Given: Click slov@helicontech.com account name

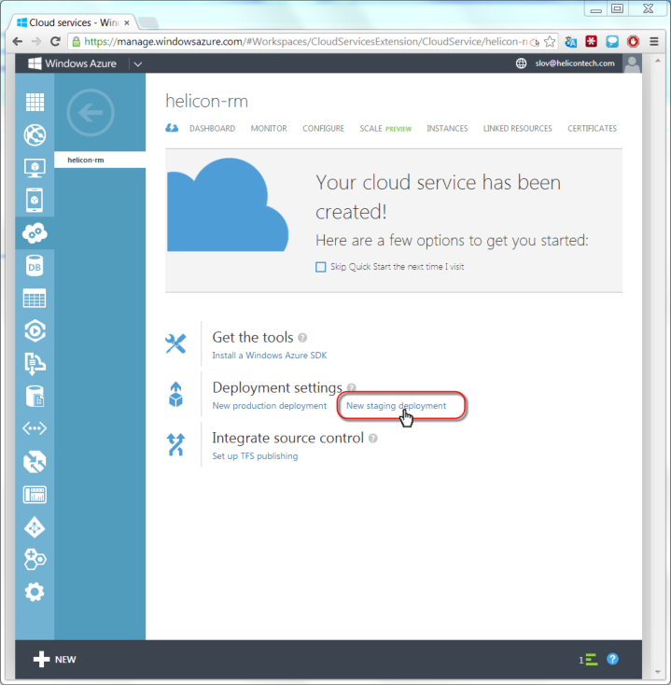Looking at the screenshot, I should pos(575,63).
